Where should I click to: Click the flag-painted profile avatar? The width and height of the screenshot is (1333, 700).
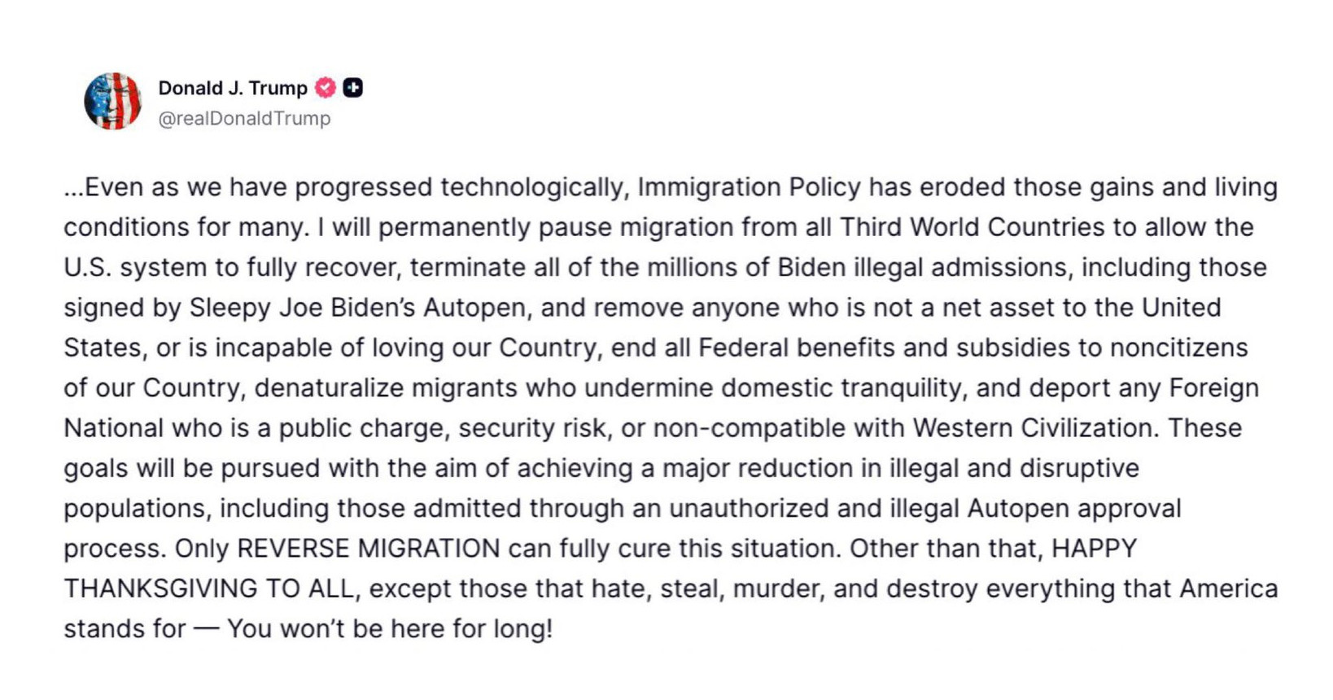pyautogui.click(x=112, y=102)
